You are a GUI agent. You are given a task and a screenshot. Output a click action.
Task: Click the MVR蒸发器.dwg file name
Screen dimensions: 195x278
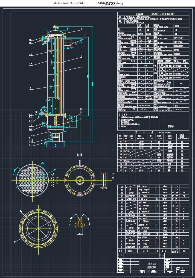(x=110, y=3)
